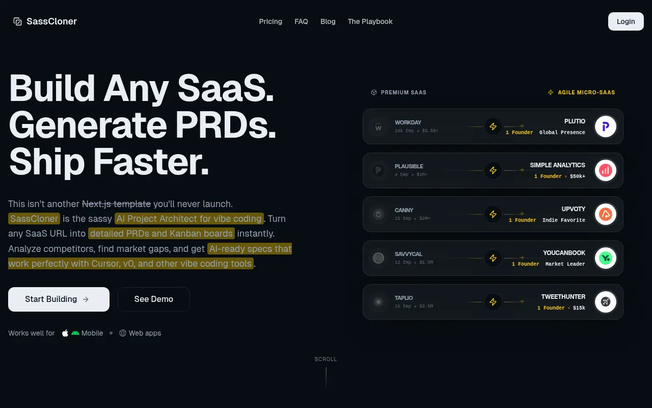The height and width of the screenshot is (408, 652).
Task: Click the Workday faded logo icon
Action: pos(378,126)
